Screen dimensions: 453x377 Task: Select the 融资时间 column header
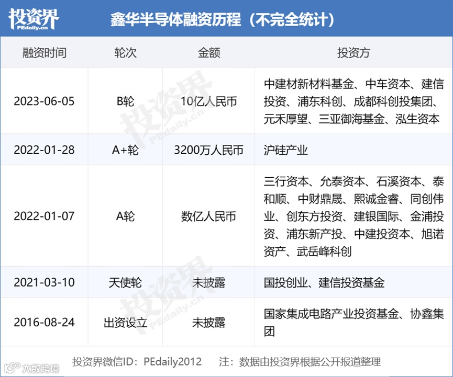click(45, 53)
